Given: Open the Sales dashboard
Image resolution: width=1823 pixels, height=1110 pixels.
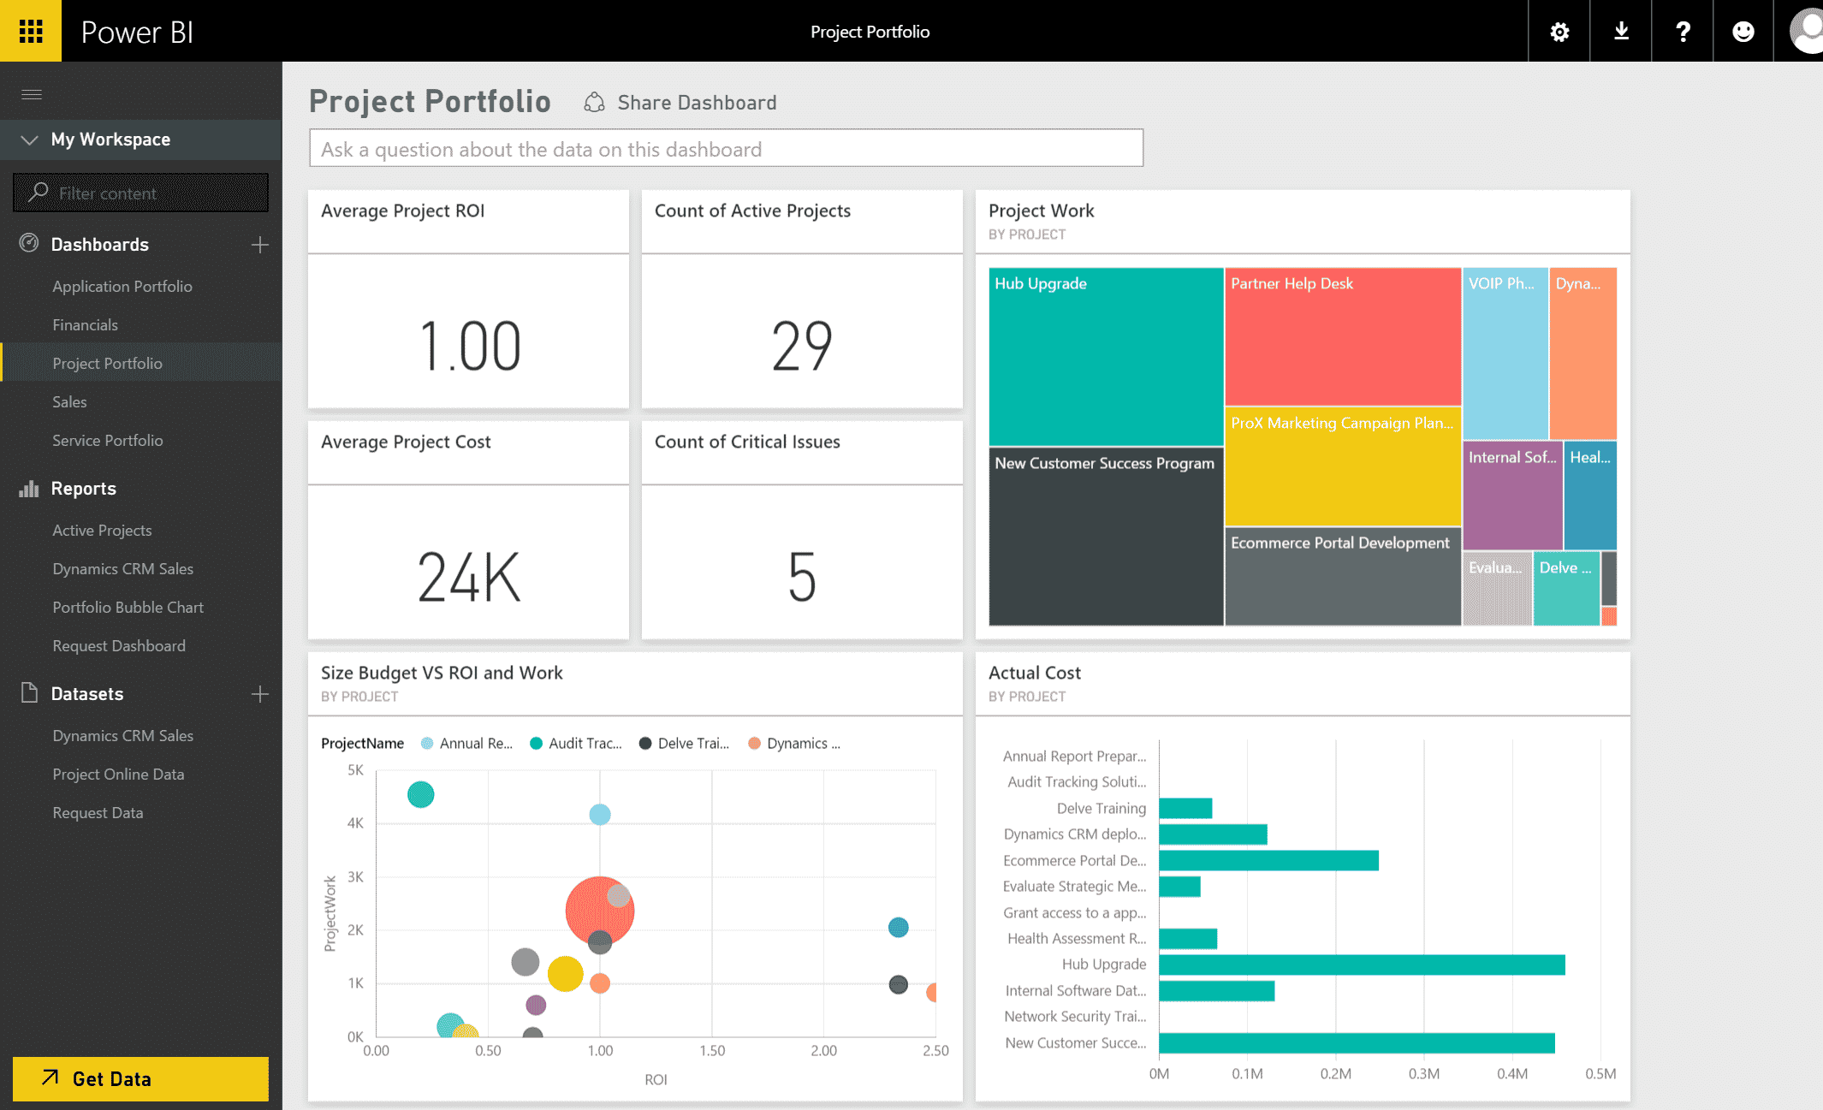Looking at the screenshot, I should point(69,401).
